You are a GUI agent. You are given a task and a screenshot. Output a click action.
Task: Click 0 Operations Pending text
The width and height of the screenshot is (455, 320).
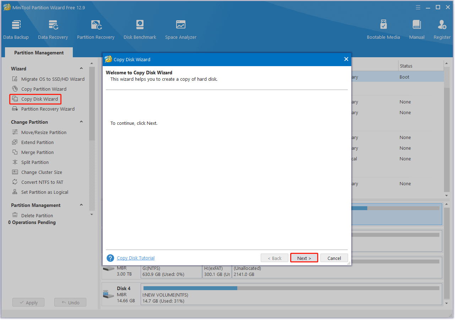pyautogui.click(x=32, y=222)
